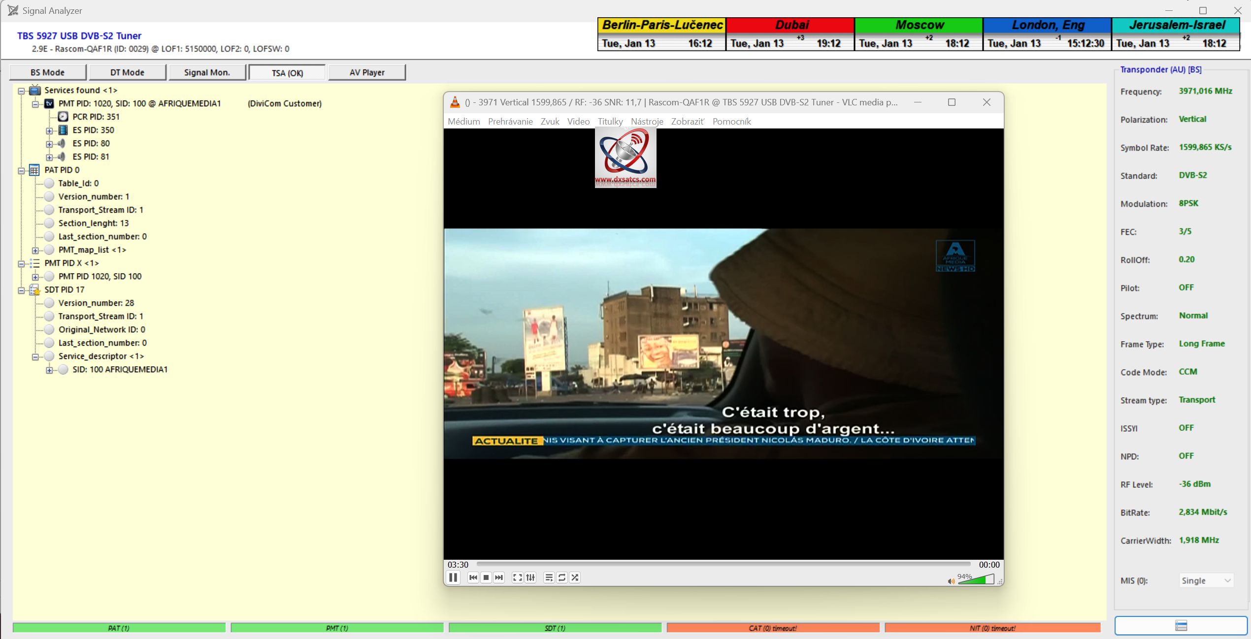Stop playback in VLC
The height and width of the screenshot is (639, 1251).
[x=486, y=577]
